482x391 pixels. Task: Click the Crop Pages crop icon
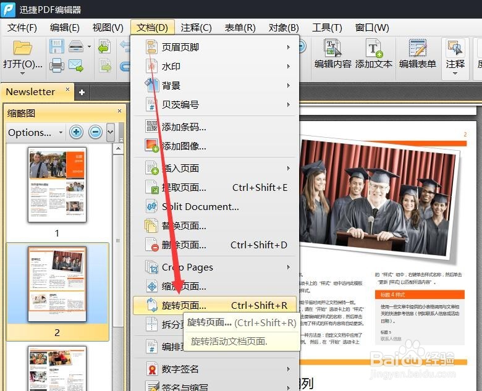(x=151, y=267)
